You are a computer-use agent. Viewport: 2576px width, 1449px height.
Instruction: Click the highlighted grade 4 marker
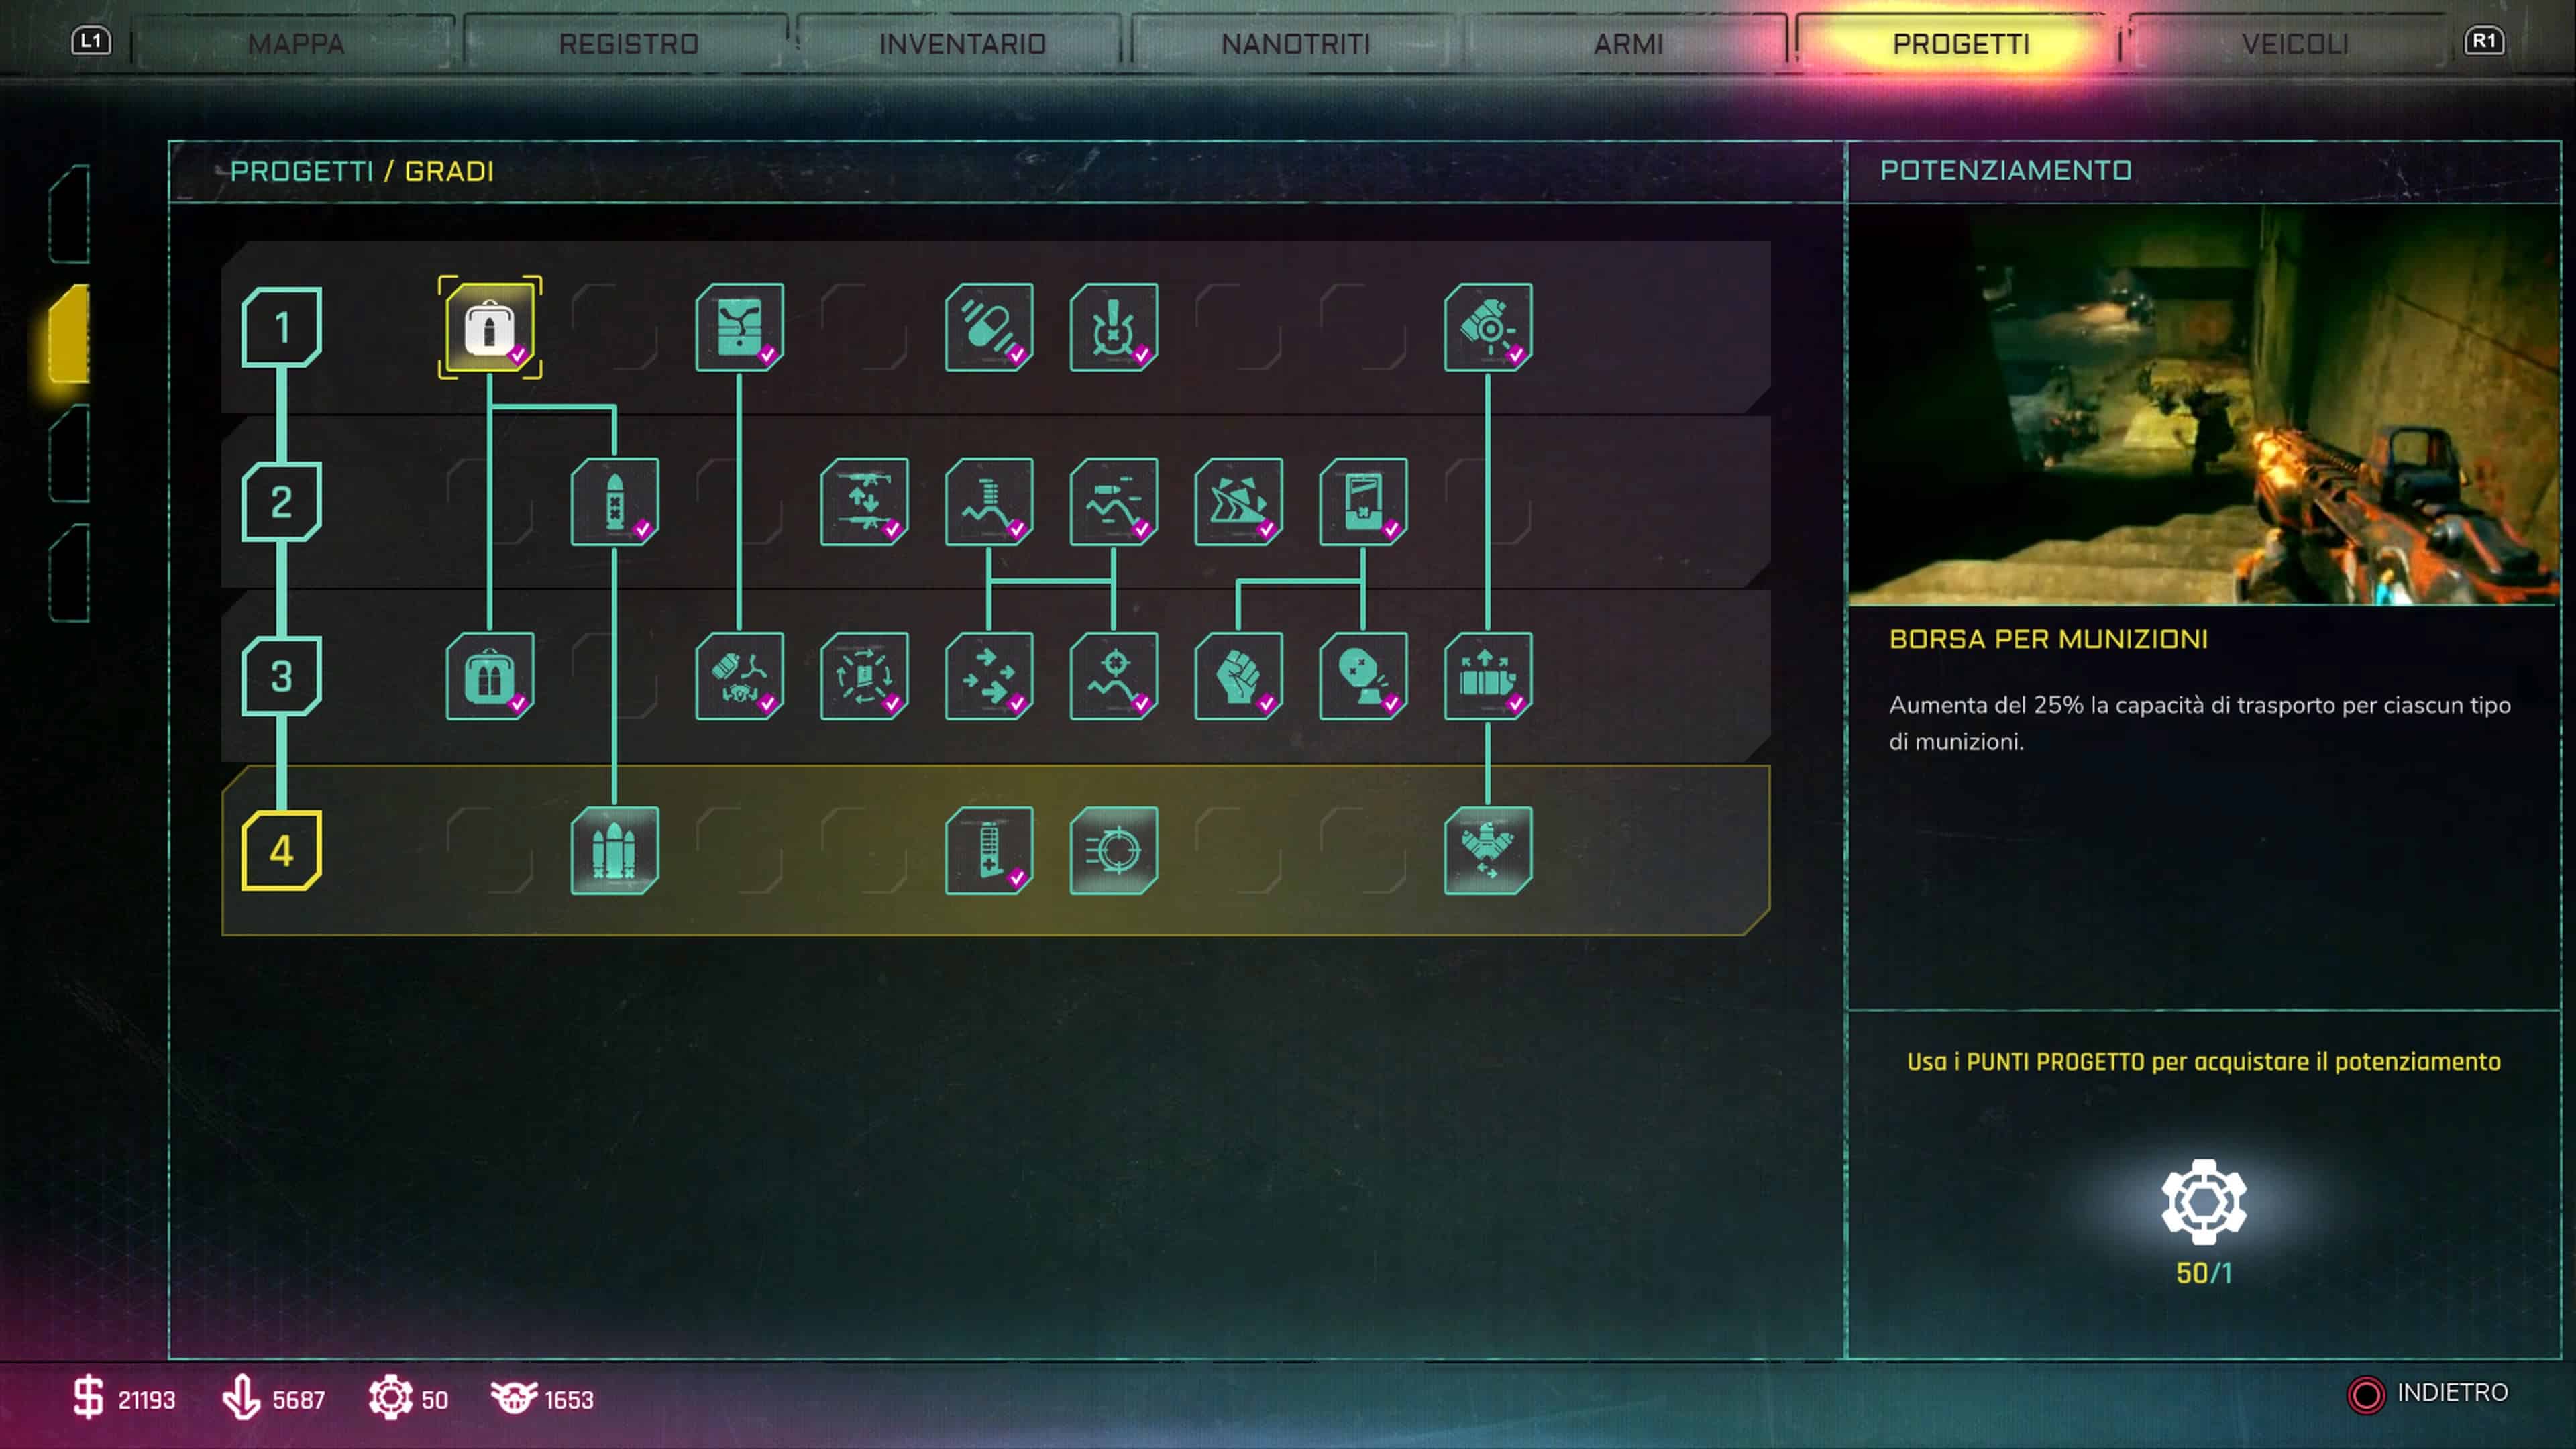point(282,851)
